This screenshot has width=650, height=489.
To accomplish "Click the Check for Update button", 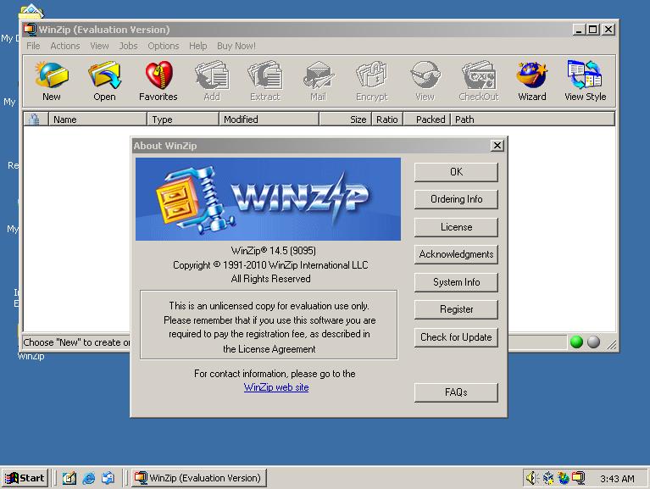I will 456,337.
